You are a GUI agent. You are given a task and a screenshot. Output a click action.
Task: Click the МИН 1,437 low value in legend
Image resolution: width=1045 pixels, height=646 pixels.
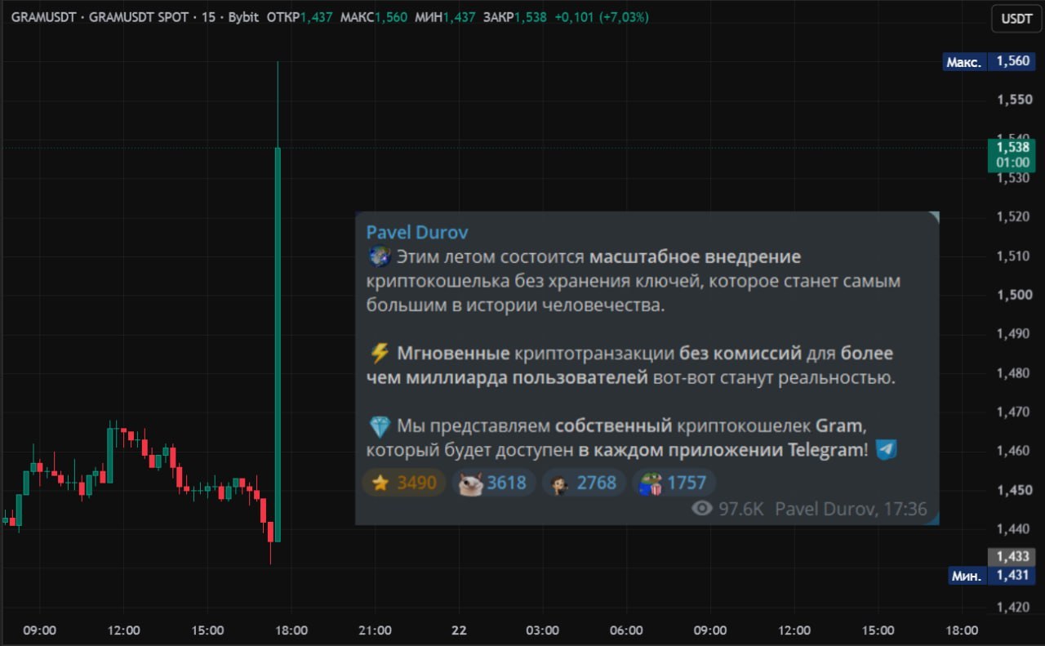tap(446, 16)
